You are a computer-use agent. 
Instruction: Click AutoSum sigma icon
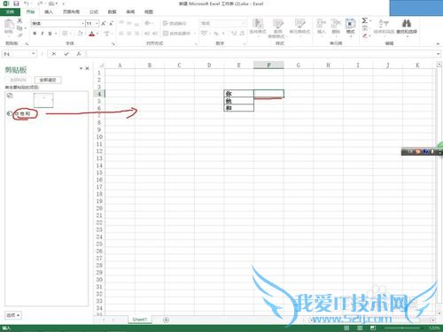[x=365, y=20]
